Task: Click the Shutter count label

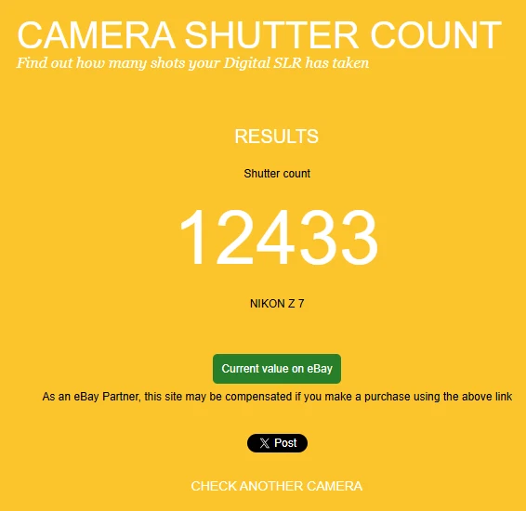Action: tap(277, 174)
